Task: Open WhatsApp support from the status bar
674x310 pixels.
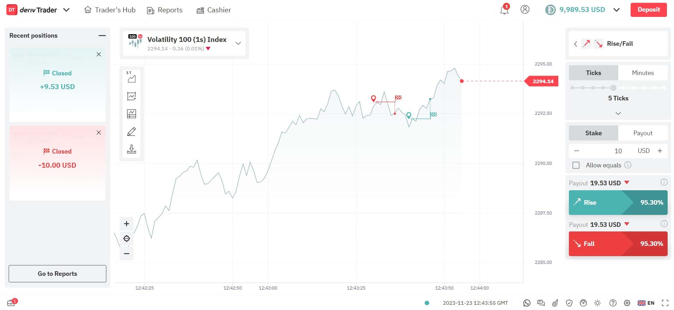Action: 527,303
